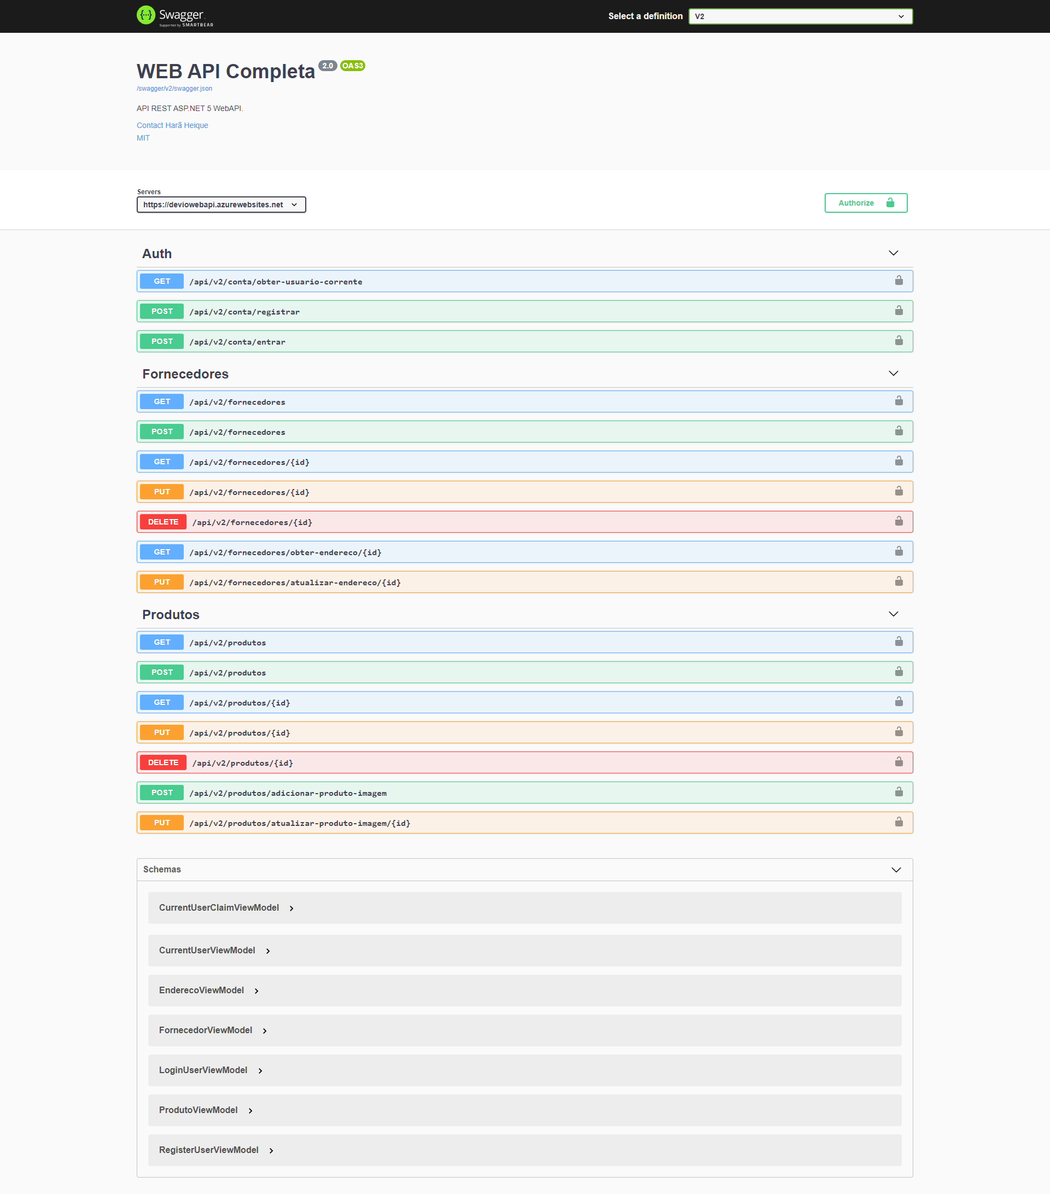This screenshot has width=1050, height=1194.
Task: Open the definition selector showing V2
Action: [800, 16]
